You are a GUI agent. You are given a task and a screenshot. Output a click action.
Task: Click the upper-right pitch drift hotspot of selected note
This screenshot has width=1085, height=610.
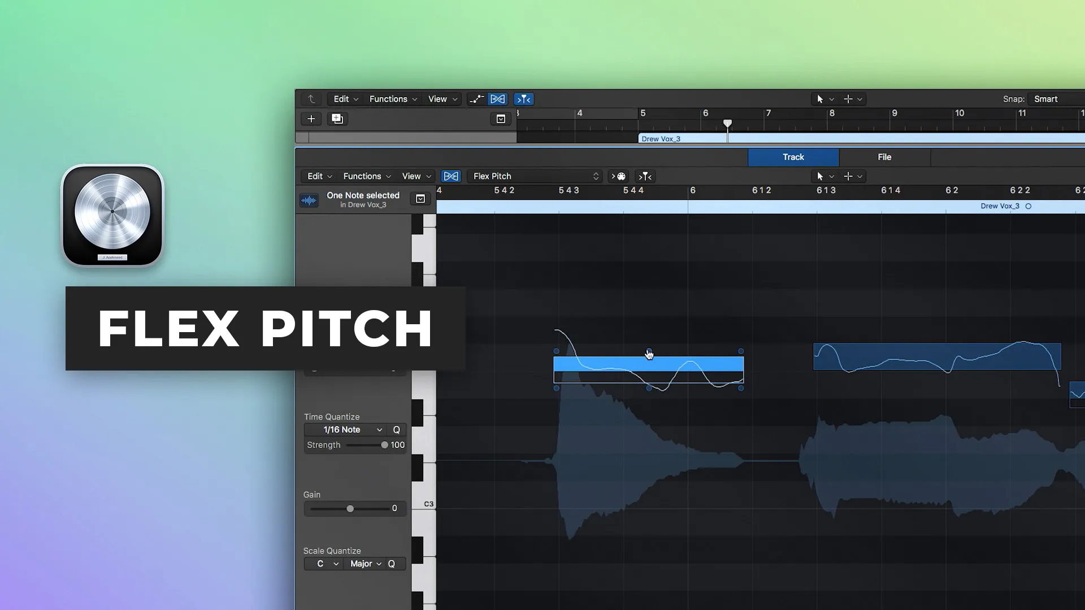[x=741, y=351]
